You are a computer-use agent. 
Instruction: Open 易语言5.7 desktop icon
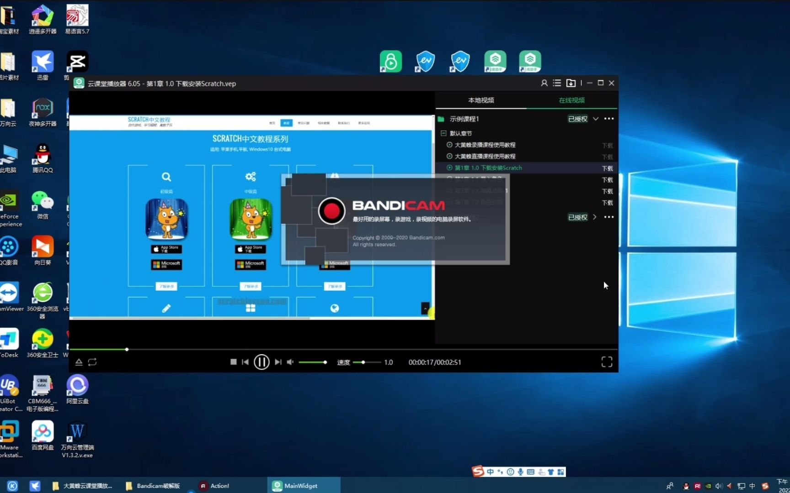[77, 19]
